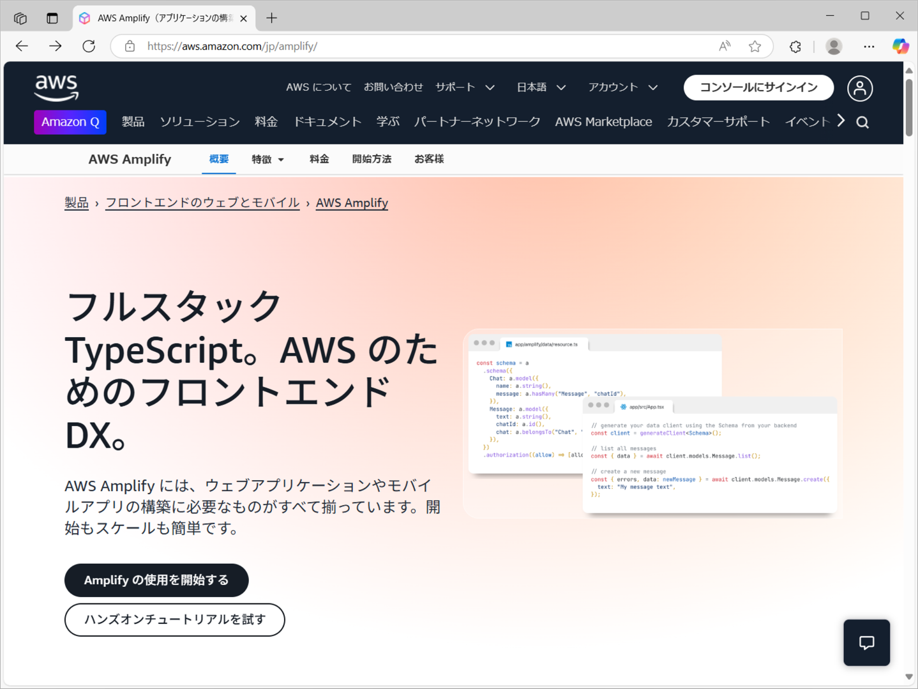
Task: Open カスタマーサポート menu item
Action: 718,121
